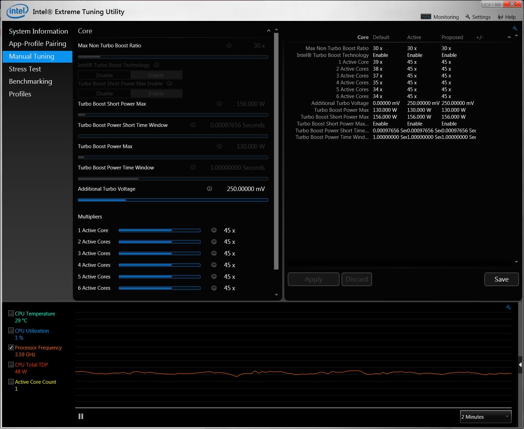Click info icon beside 1 Active Core multiplier
The height and width of the screenshot is (429, 524).
[x=214, y=230]
